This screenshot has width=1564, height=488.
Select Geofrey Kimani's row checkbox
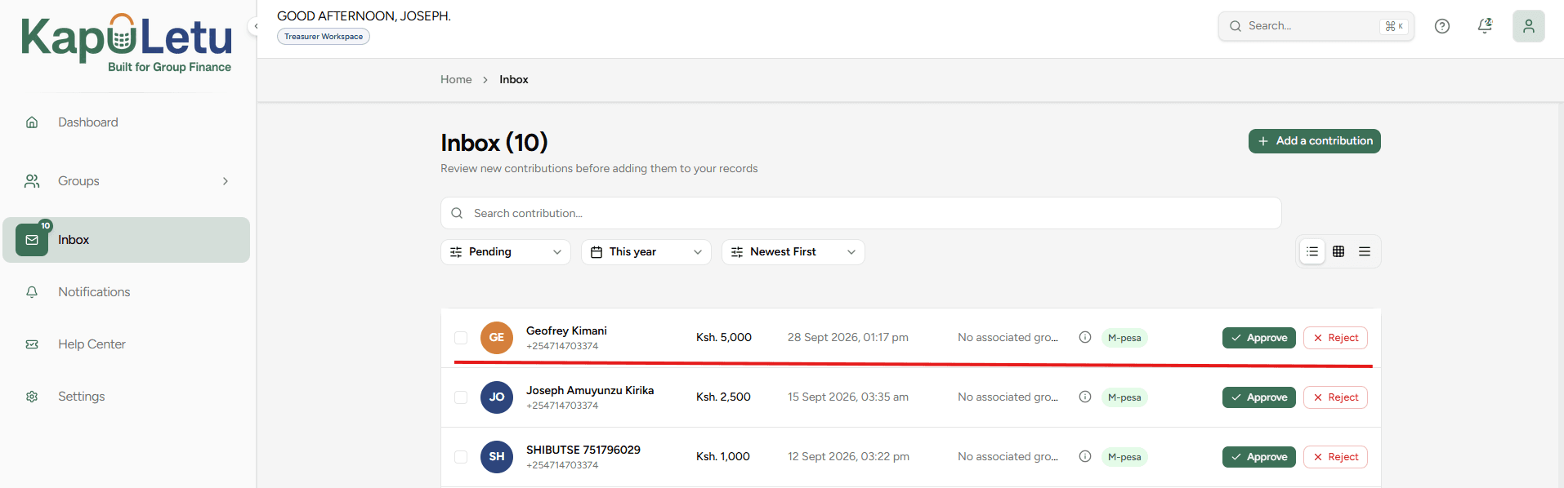(x=461, y=338)
